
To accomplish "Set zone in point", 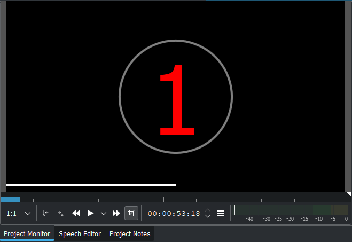I will tap(45, 213).
